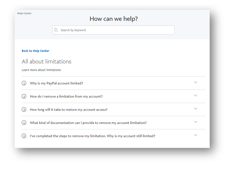Open the documentation to remove account limitation question

pyautogui.click(x=88, y=123)
